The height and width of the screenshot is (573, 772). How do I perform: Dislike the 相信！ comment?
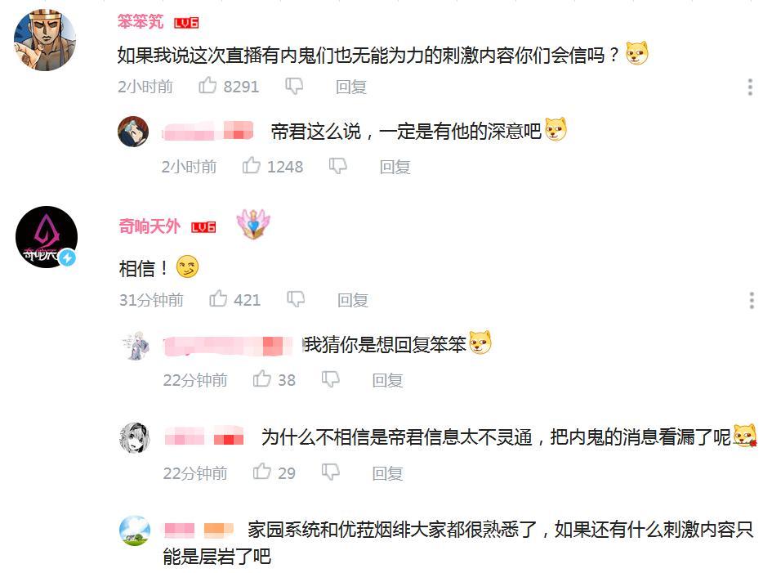click(x=296, y=299)
